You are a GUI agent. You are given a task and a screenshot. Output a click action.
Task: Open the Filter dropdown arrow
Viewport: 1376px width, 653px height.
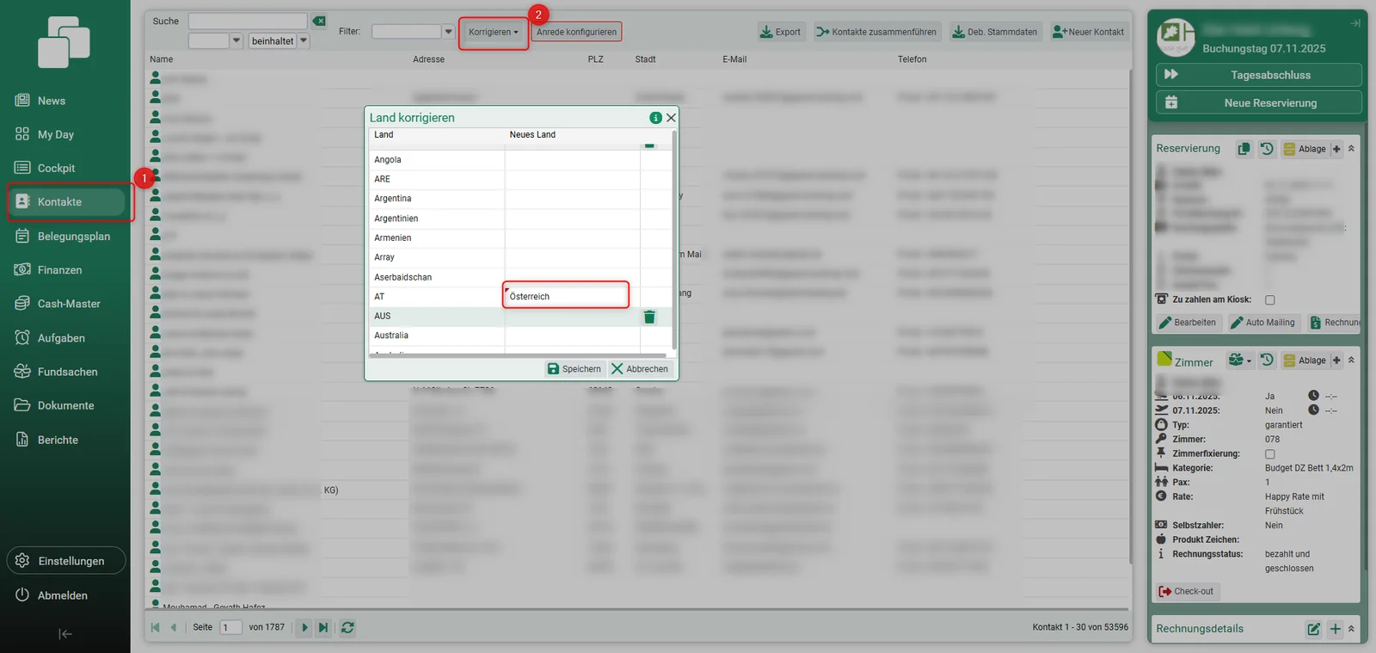point(448,32)
